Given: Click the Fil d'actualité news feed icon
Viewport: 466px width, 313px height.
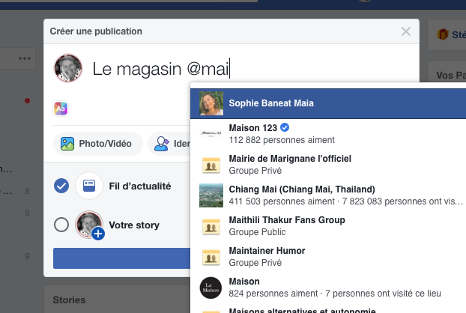Looking at the screenshot, I should [x=89, y=186].
